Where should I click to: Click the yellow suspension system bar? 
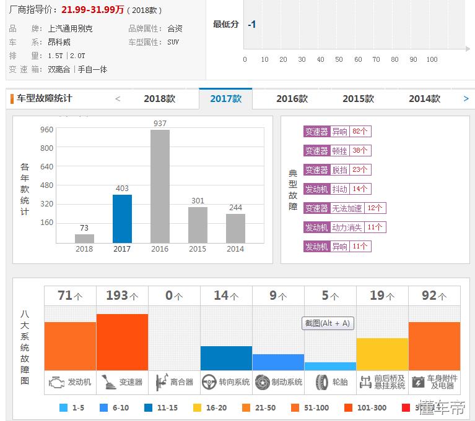click(x=382, y=354)
